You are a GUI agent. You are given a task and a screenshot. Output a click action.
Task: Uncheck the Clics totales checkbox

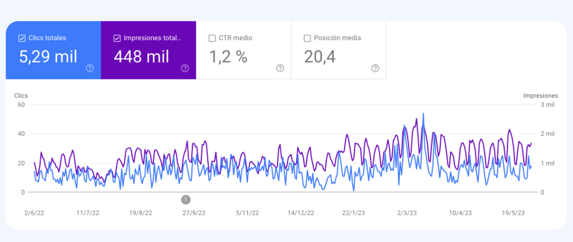point(22,39)
